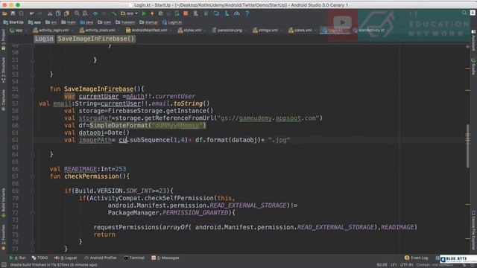Open the Terminal panel
Screen dimensions: 477x268
pos(134,258)
